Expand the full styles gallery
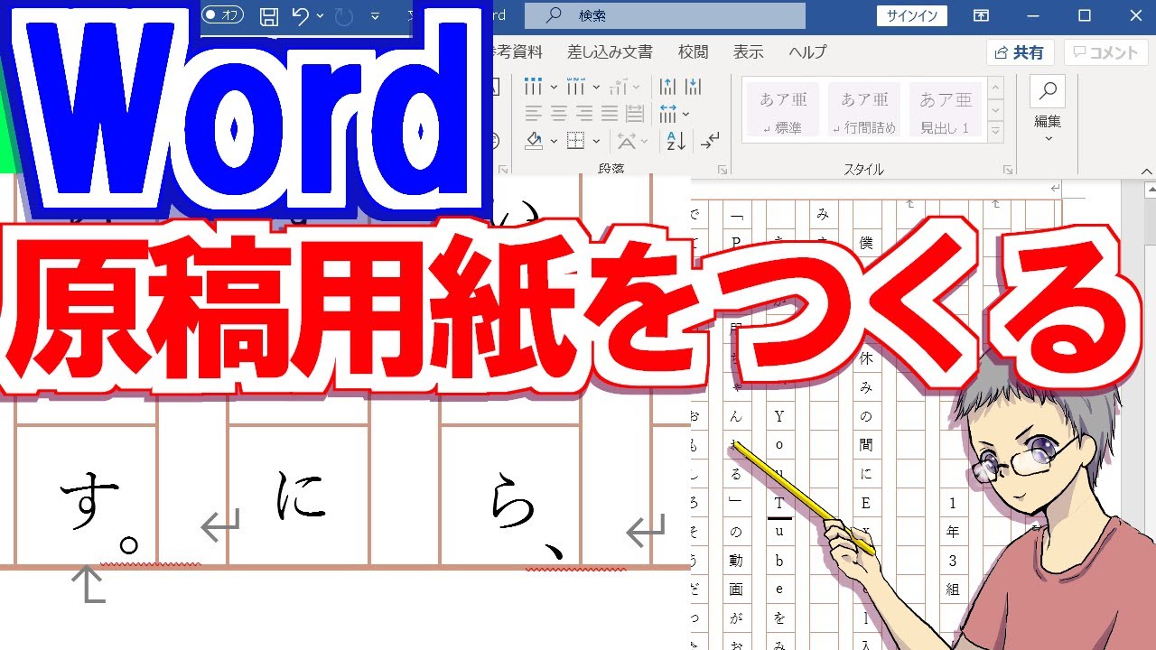Image resolution: width=1156 pixels, height=650 pixels. [996, 132]
